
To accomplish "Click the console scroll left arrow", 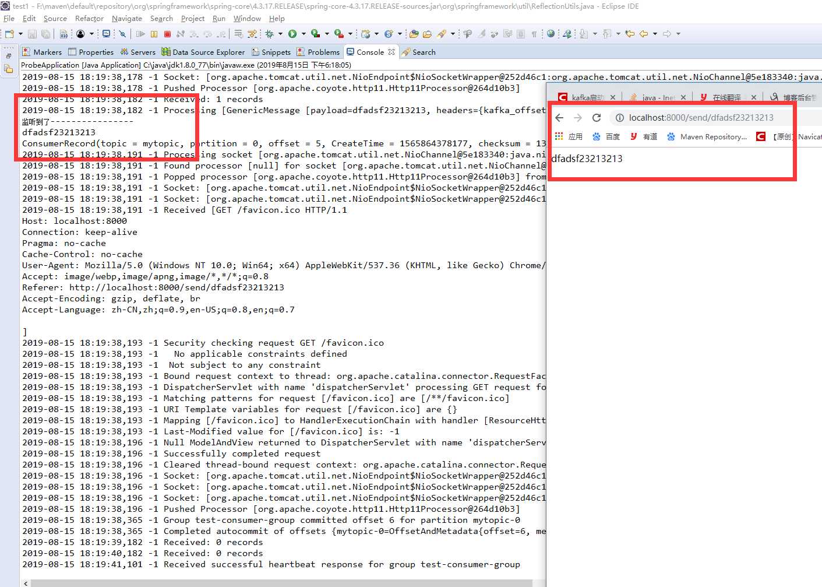I will click(x=25, y=583).
